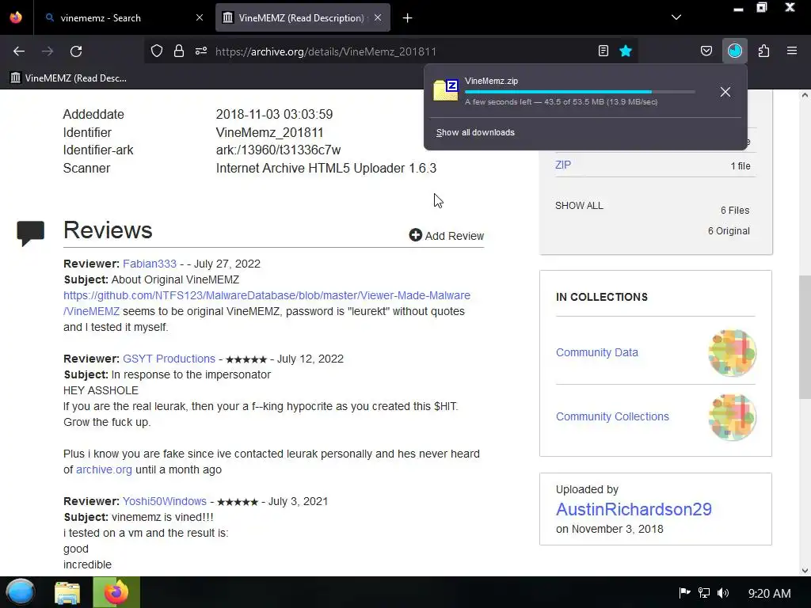The height and width of the screenshot is (608, 811).
Task: Show all downloads
Action: pyautogui.click(x=475, y=132)
